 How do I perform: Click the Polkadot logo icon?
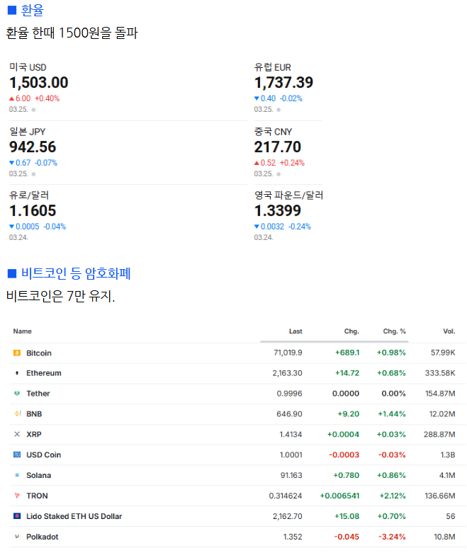(x=17, y=537)
